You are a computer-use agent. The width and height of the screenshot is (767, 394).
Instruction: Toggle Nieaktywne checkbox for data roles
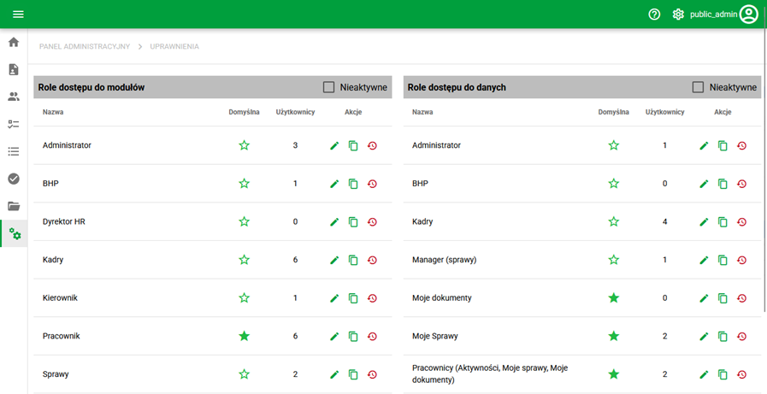[x=699, y=87]
